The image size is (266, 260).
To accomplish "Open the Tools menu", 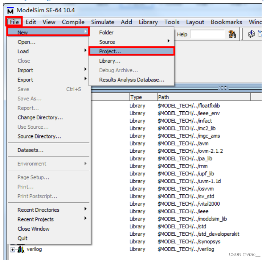I will (172, 22).
